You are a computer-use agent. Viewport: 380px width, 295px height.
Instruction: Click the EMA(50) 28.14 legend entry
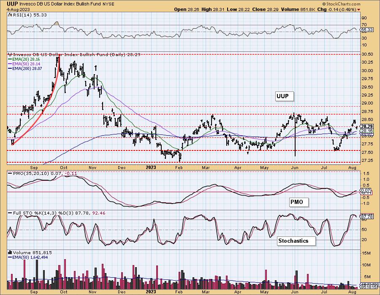(24, 64)
